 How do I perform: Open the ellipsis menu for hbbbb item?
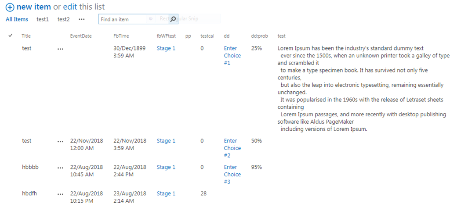[x=60, y=168]
